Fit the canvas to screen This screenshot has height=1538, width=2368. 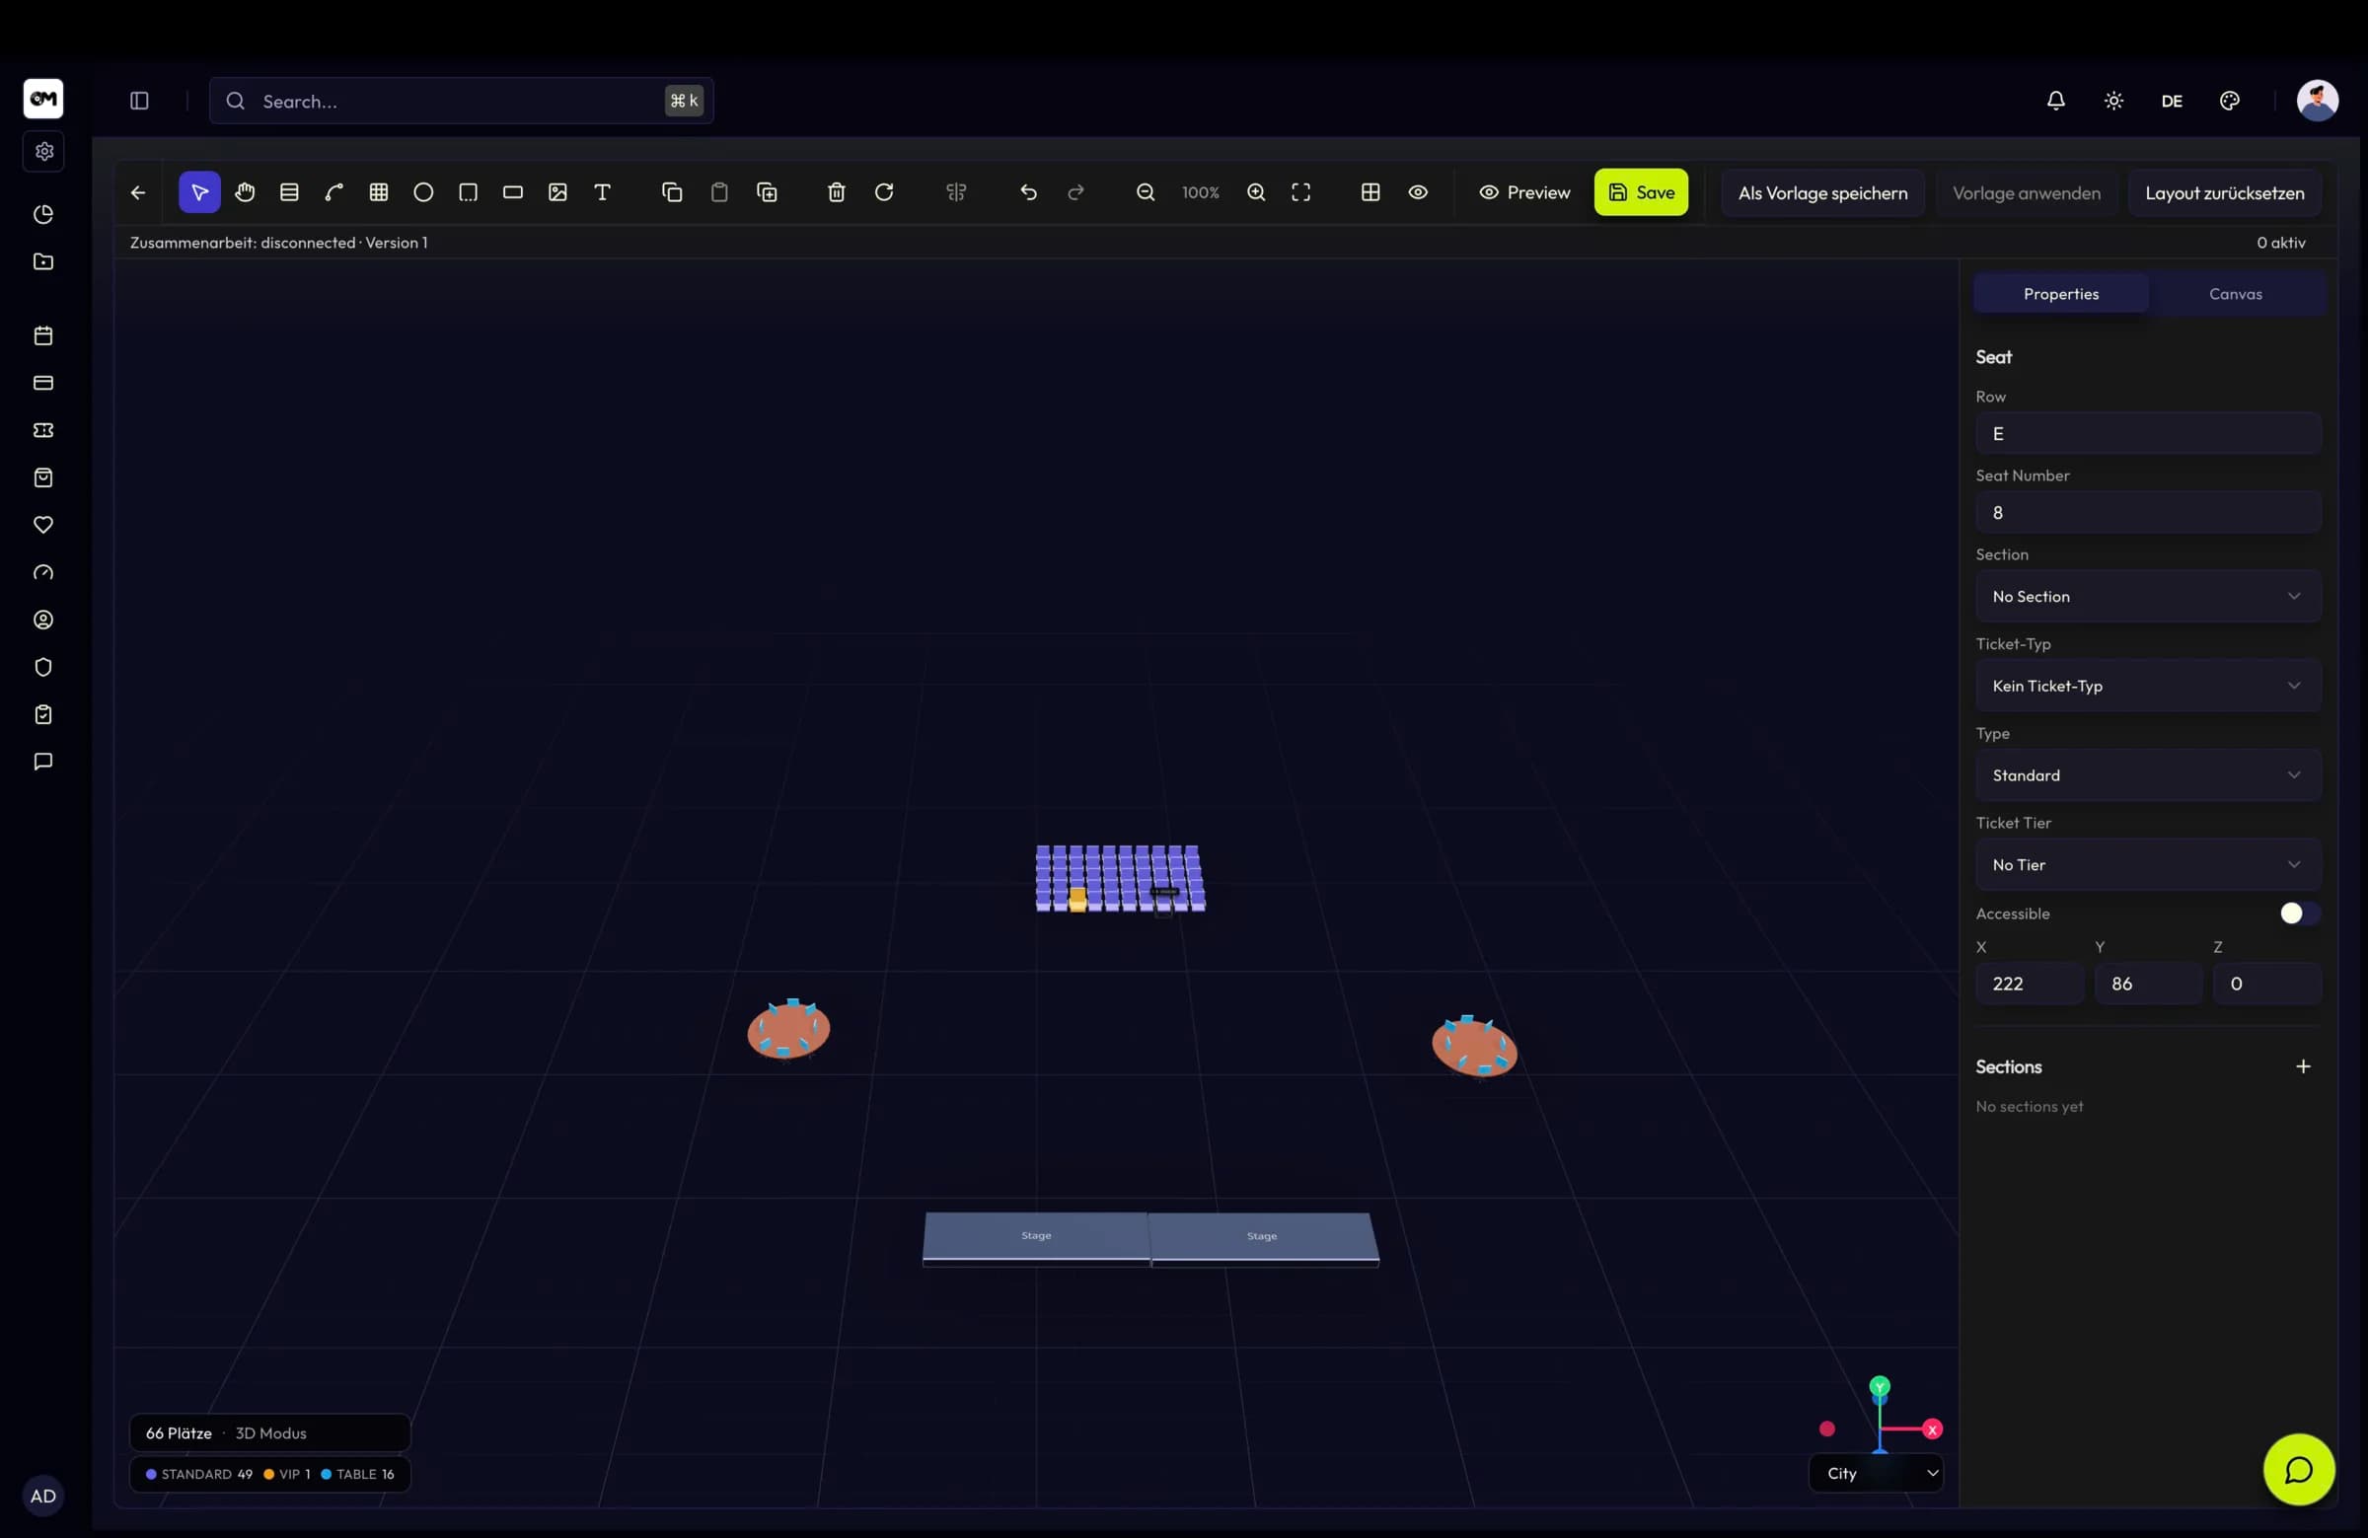tap(1301, 192)
